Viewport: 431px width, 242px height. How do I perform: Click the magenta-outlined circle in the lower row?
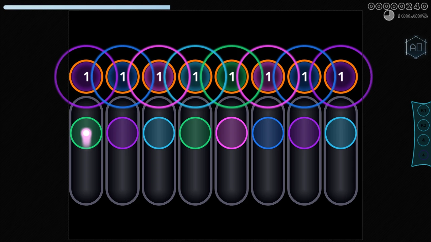(232, 133)
